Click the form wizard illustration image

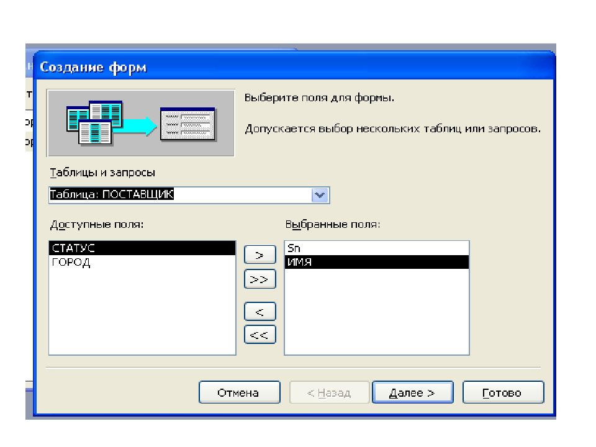141,122
